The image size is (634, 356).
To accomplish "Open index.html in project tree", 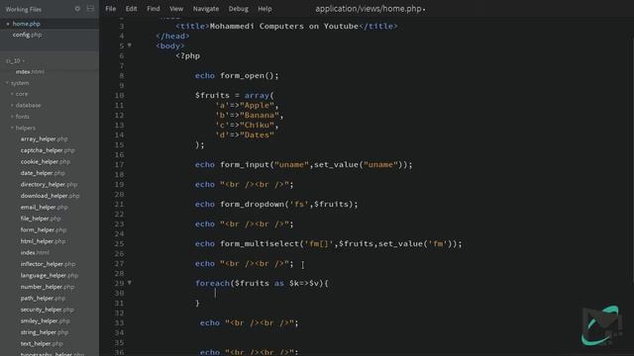I will (x=30, y=72).
